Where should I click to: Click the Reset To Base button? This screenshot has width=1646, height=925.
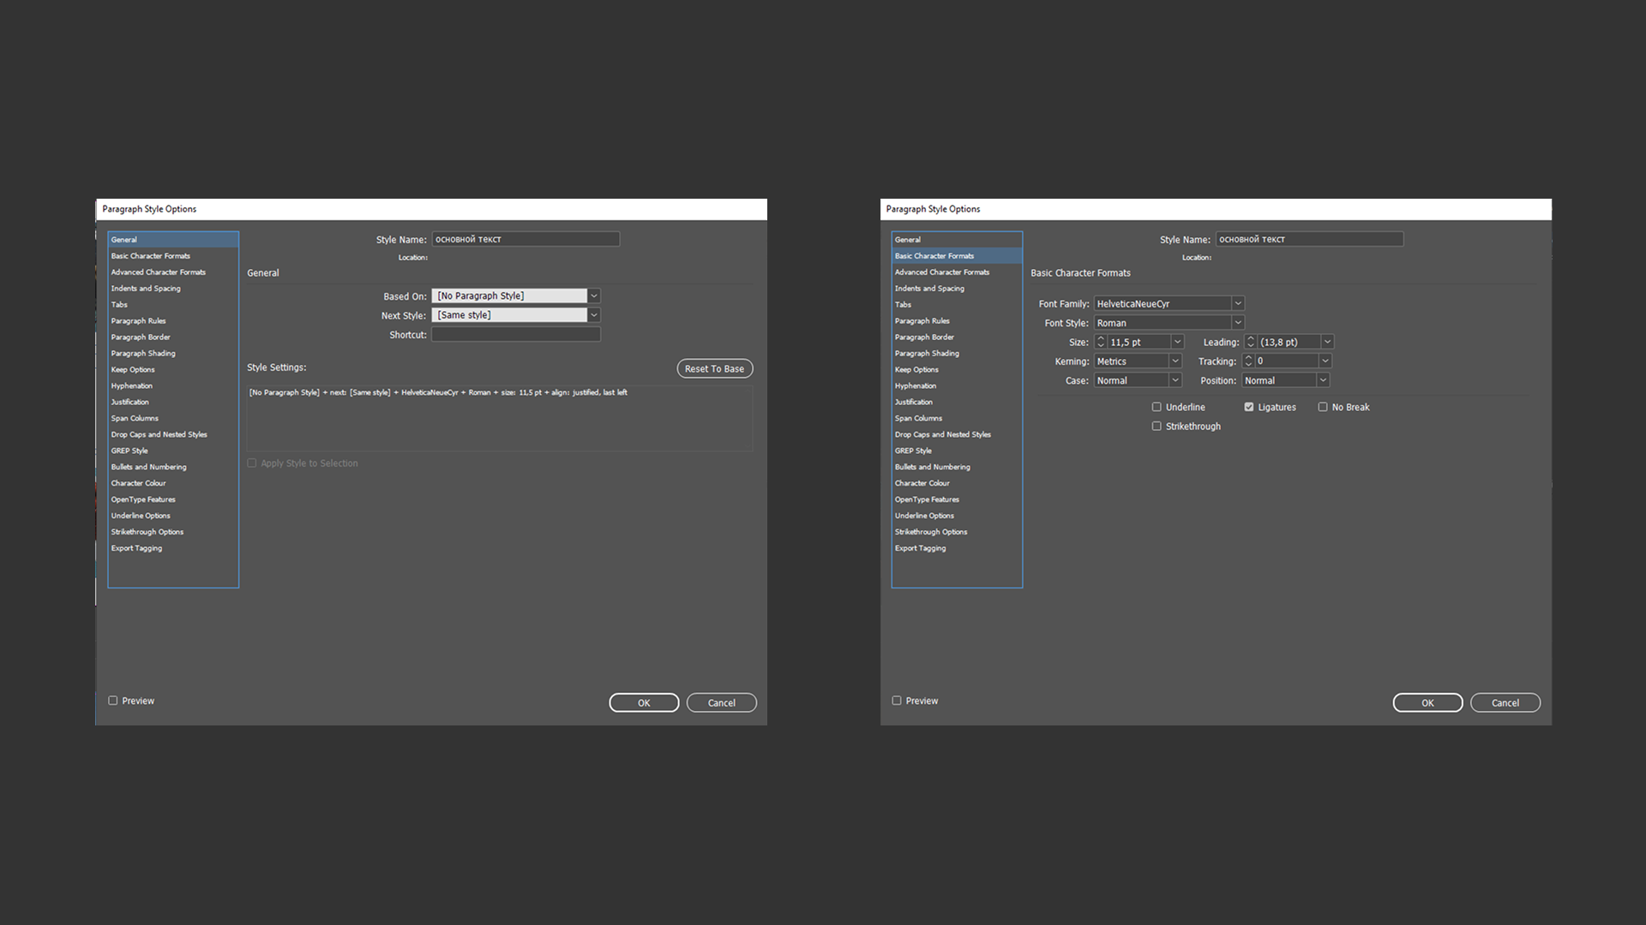click(x=714, y=368)
